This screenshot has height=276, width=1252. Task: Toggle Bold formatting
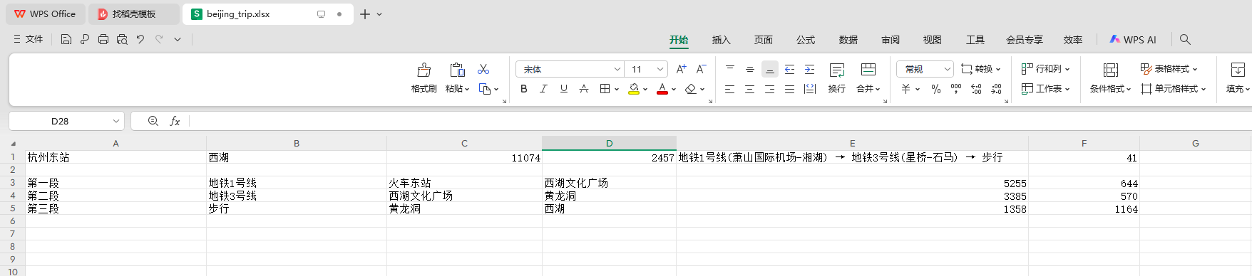coord(524,89)
